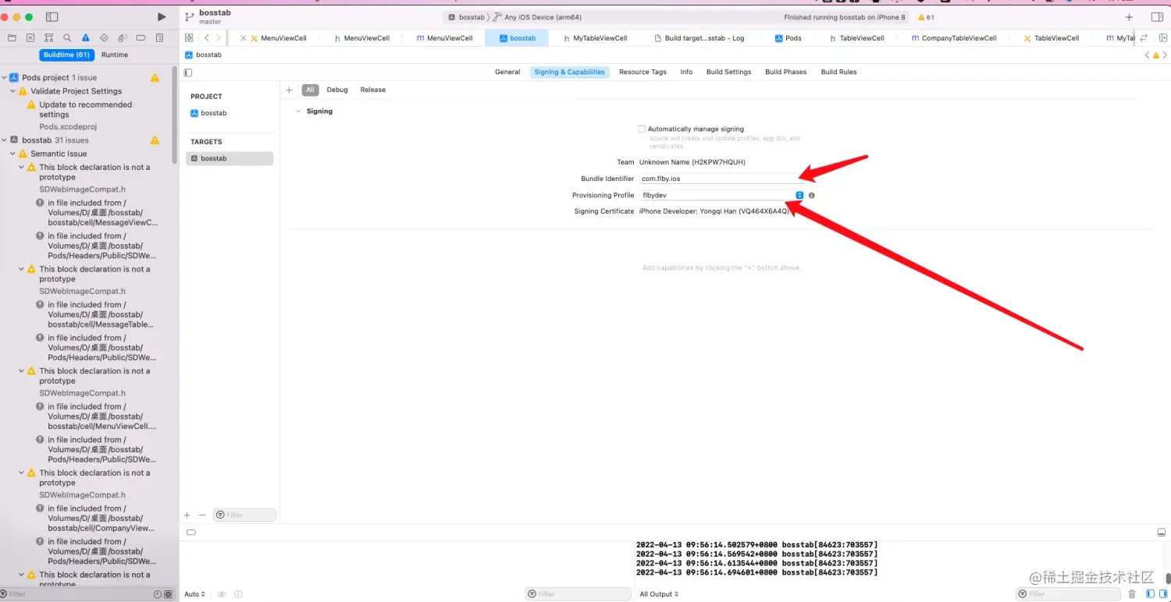The image size is (1171, 602).
Task: Open the Build Rules tab
Action: [x=838, y=72]
